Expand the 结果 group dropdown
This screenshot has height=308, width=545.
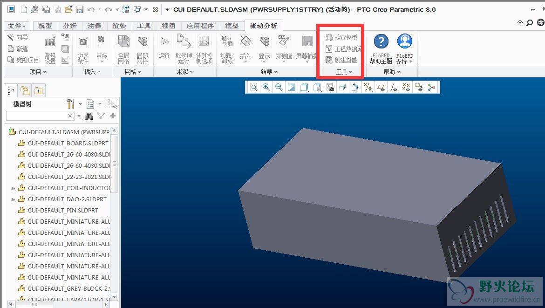(269, 72)
